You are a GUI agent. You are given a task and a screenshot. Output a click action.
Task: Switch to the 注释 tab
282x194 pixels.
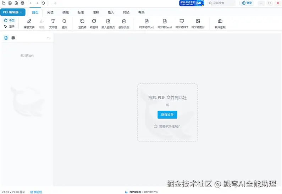pyautogui.click(x=96, y=12)
